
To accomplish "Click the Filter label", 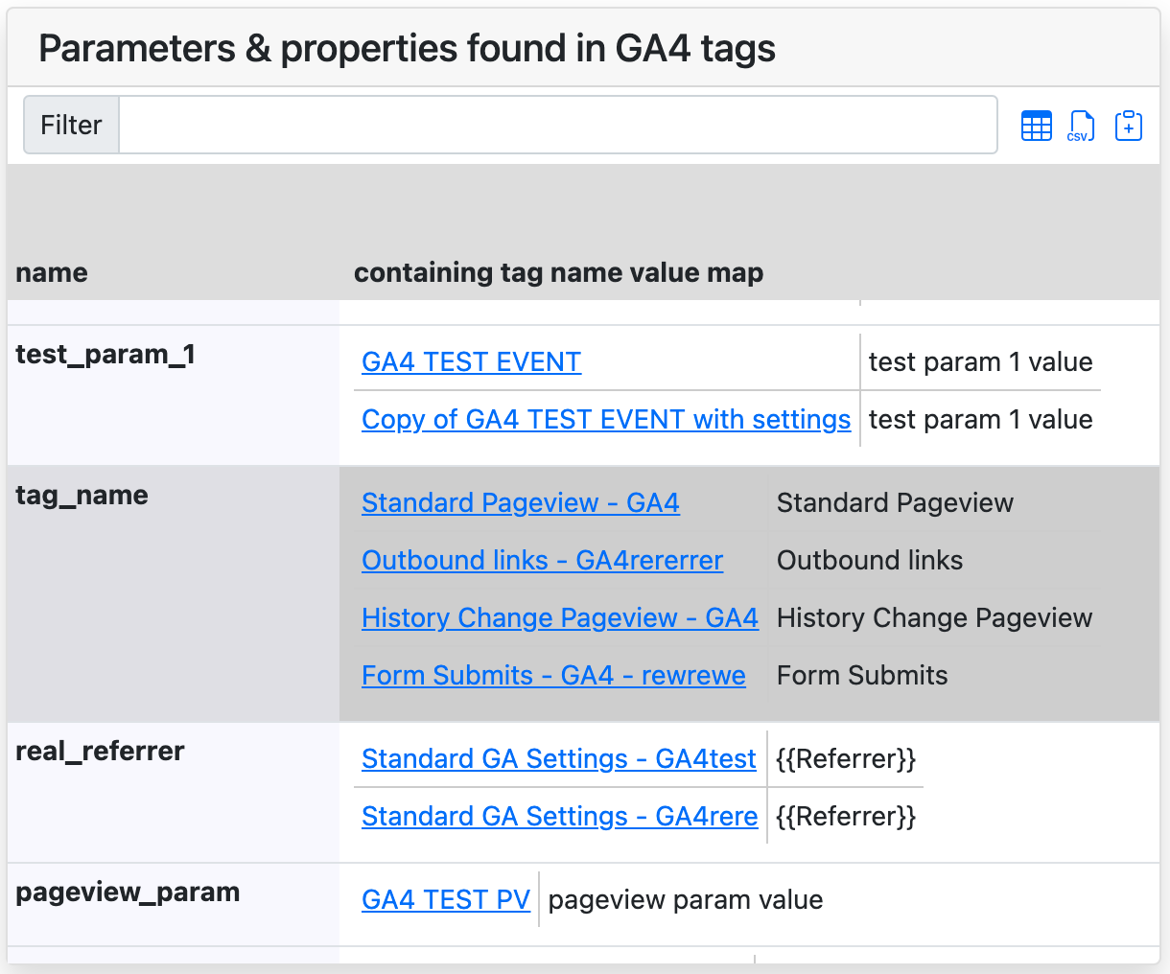I will coord(70,125).
